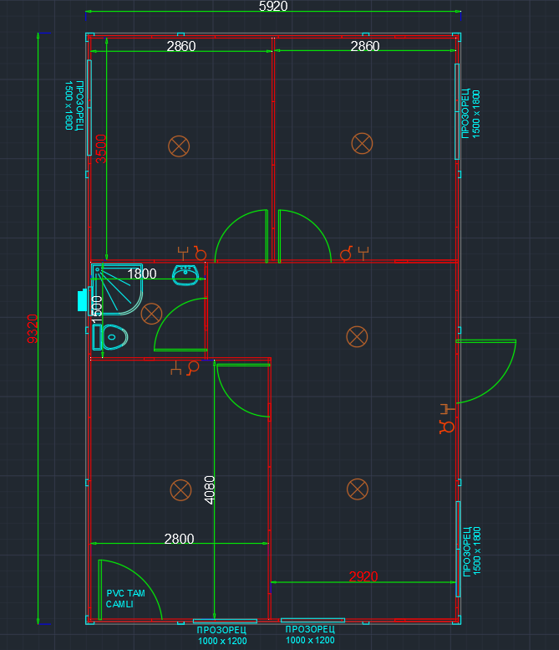Image resolution: width=559 pixels, height=650 pixels.
Task: Select the top-right room door swing arc
Action: click(x=305, y=236)
